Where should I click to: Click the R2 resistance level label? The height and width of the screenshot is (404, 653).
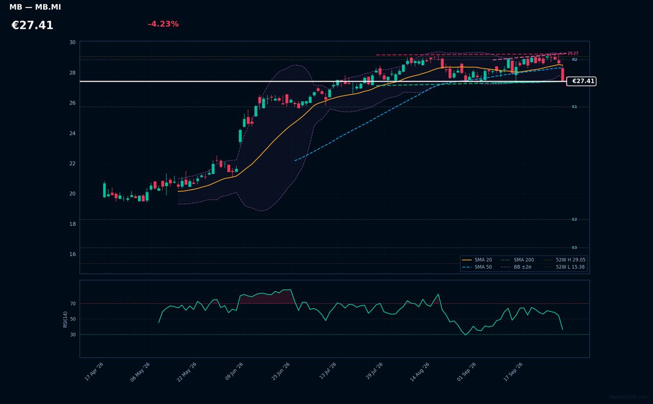tap(574, 59)
